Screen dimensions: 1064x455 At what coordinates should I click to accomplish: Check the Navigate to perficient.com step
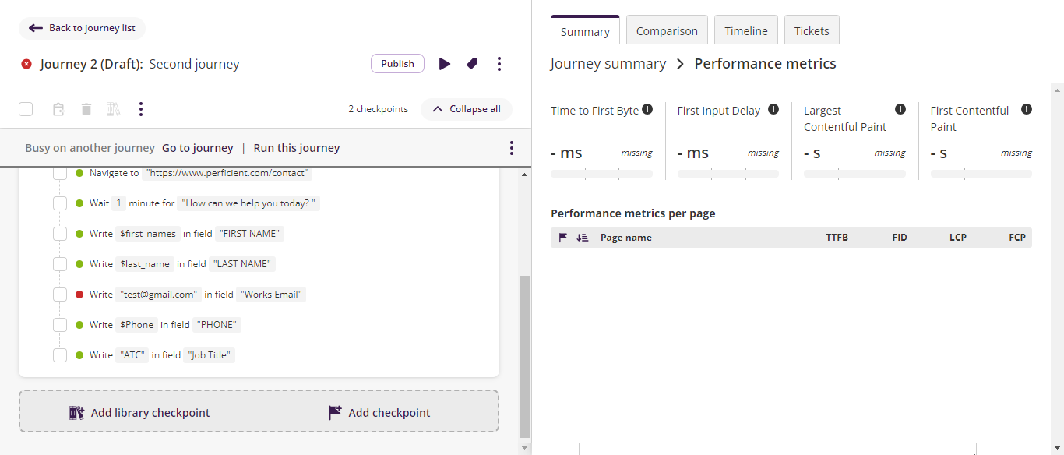[60, 173]
